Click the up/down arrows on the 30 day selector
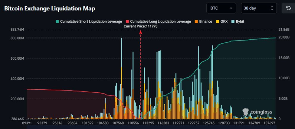This screenshot has height=129, width=295. click(x=272, y=8)
